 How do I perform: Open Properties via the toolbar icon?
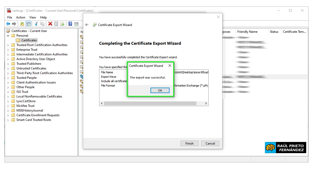pyautogui.click(x=56, y=24)
